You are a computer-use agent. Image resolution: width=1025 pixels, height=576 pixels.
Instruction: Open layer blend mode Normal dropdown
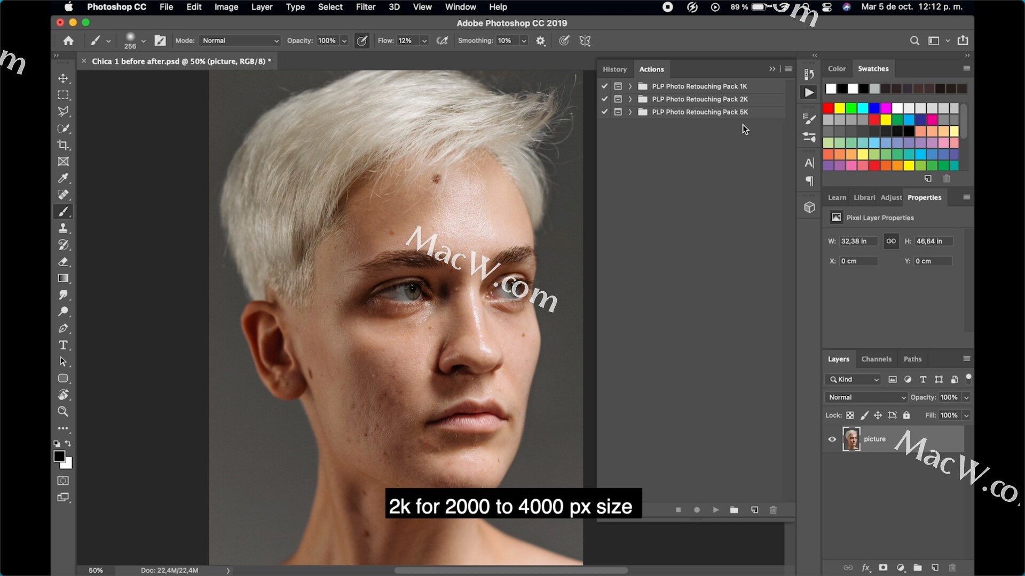pyautogui.click(x=865, y=397)
